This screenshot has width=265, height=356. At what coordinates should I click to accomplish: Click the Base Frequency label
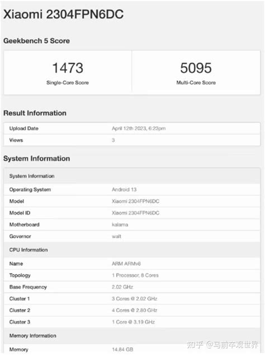click(x=28, y=287)
